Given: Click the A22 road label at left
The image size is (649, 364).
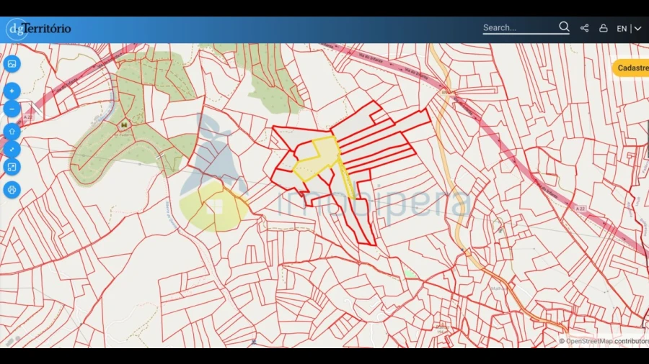Looking at the screenshot, I should [28, 117].
